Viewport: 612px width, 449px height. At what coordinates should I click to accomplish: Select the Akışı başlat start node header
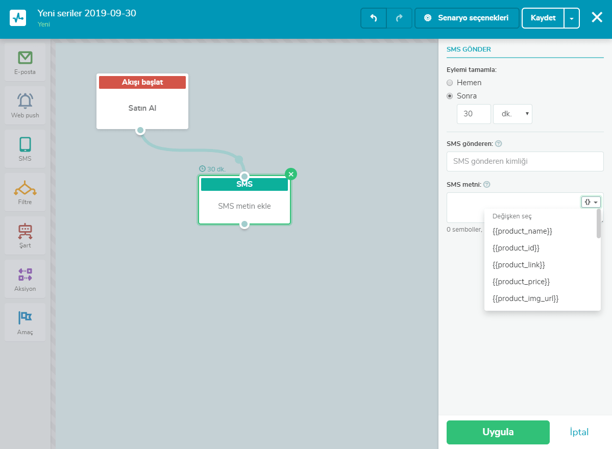point(142,82)
